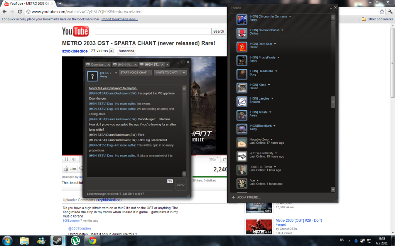The height and width of the screenshot is (246, 395).
Task: Click Chrome back arrow
Action: point(5,12)
